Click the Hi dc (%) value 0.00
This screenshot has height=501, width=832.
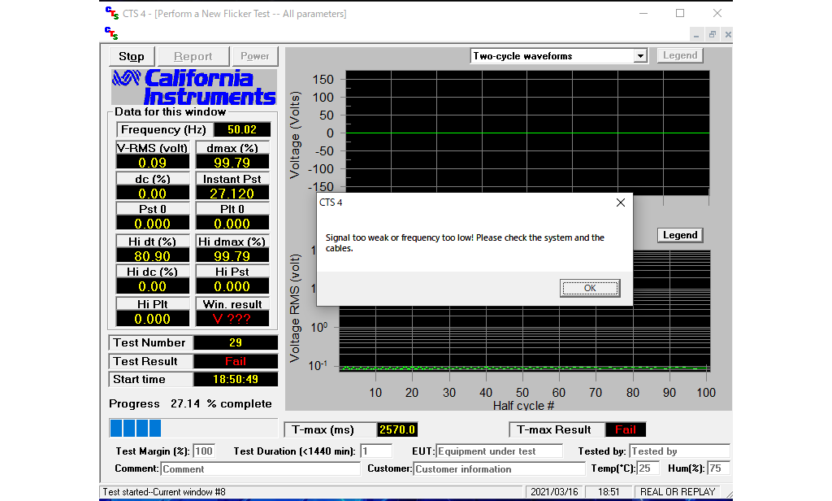(153, 286)
